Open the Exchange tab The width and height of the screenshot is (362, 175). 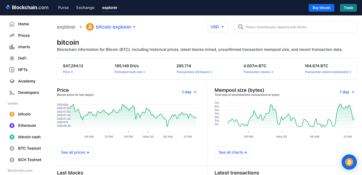[85, 8]
